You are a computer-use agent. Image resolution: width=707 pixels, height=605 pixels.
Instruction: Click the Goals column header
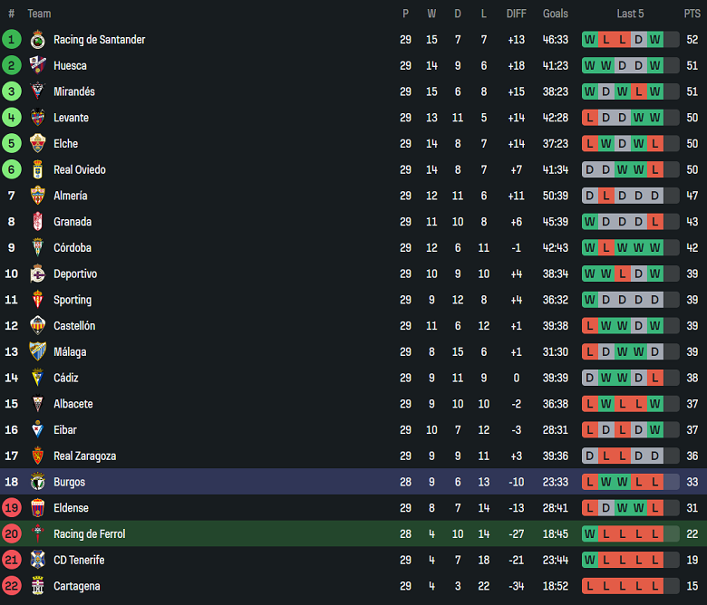click(x=556, y=14)
